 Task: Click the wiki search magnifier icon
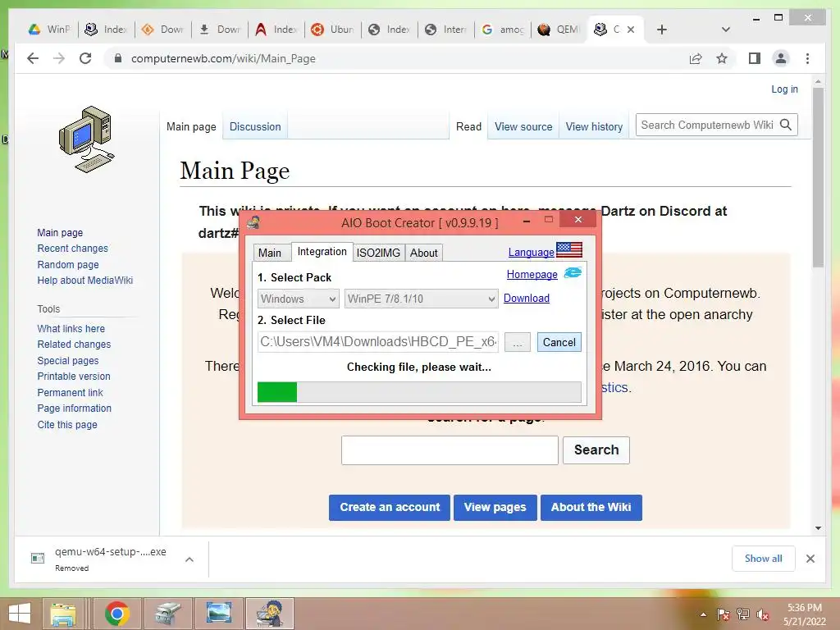pyautogui.click(x=785, y=125)
